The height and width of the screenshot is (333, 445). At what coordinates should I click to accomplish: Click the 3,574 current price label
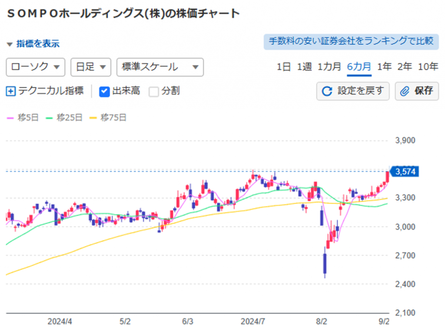coord(406,171)
